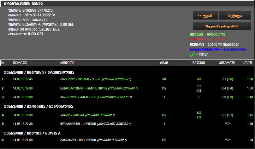Screen dimensions: 255x149
Task: Select the შედეგი column header
Action: coord(199,63)
